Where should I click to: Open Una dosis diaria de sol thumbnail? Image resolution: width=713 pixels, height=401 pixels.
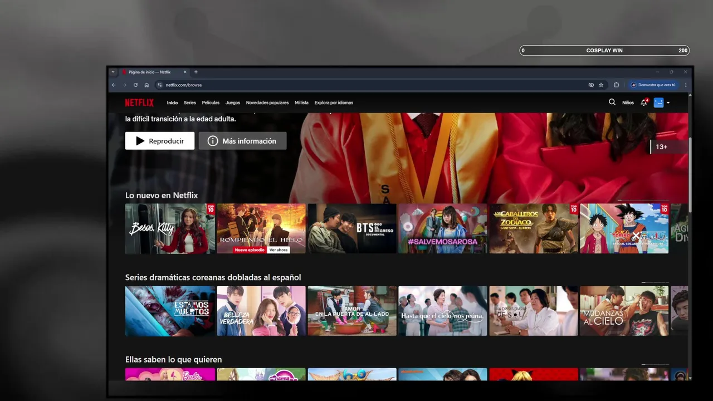534,311
